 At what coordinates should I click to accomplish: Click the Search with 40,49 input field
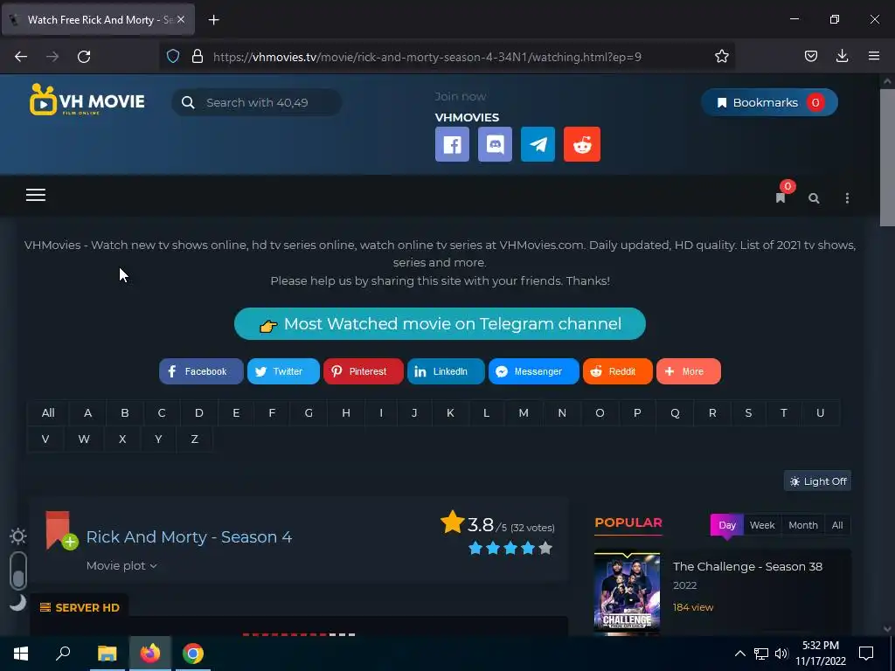257,103
